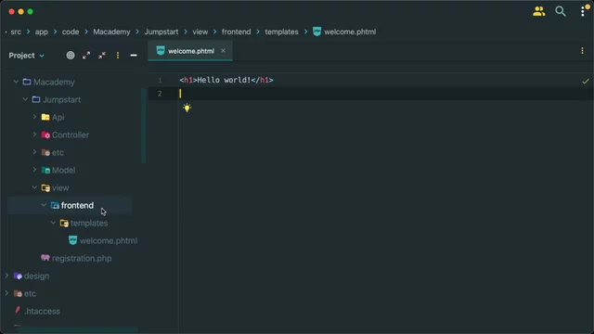Collapse the frontend folder
The width and height of the screenshot is (594, 334).
pyautogui.click(x=44, y=205)
